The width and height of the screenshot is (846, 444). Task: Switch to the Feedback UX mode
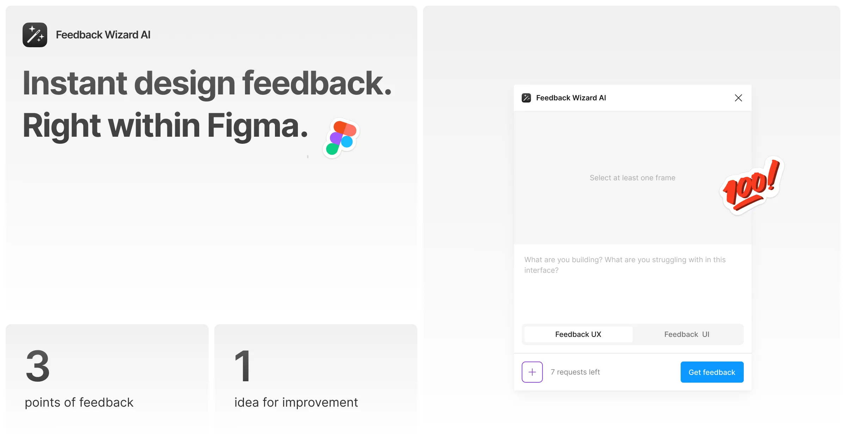[x=578, y=334]
